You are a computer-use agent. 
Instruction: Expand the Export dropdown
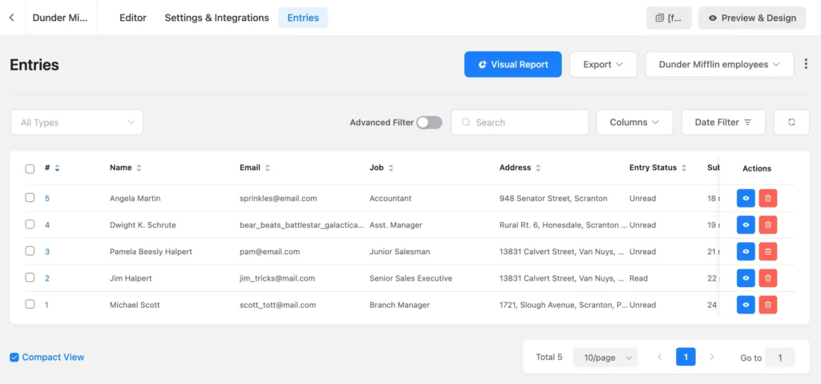pyautogui.click(x=603, y=64)
